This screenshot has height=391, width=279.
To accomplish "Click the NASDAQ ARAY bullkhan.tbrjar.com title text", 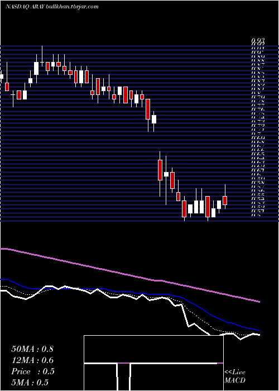I will [52, 7].
